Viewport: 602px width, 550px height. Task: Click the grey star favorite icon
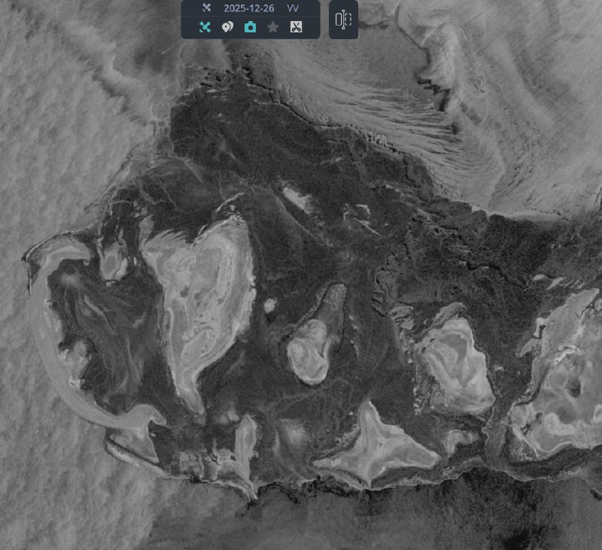tap(272, 27)
